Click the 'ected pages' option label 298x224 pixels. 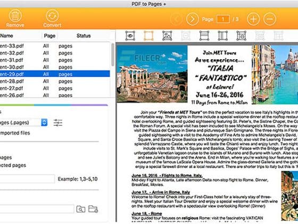13,165
